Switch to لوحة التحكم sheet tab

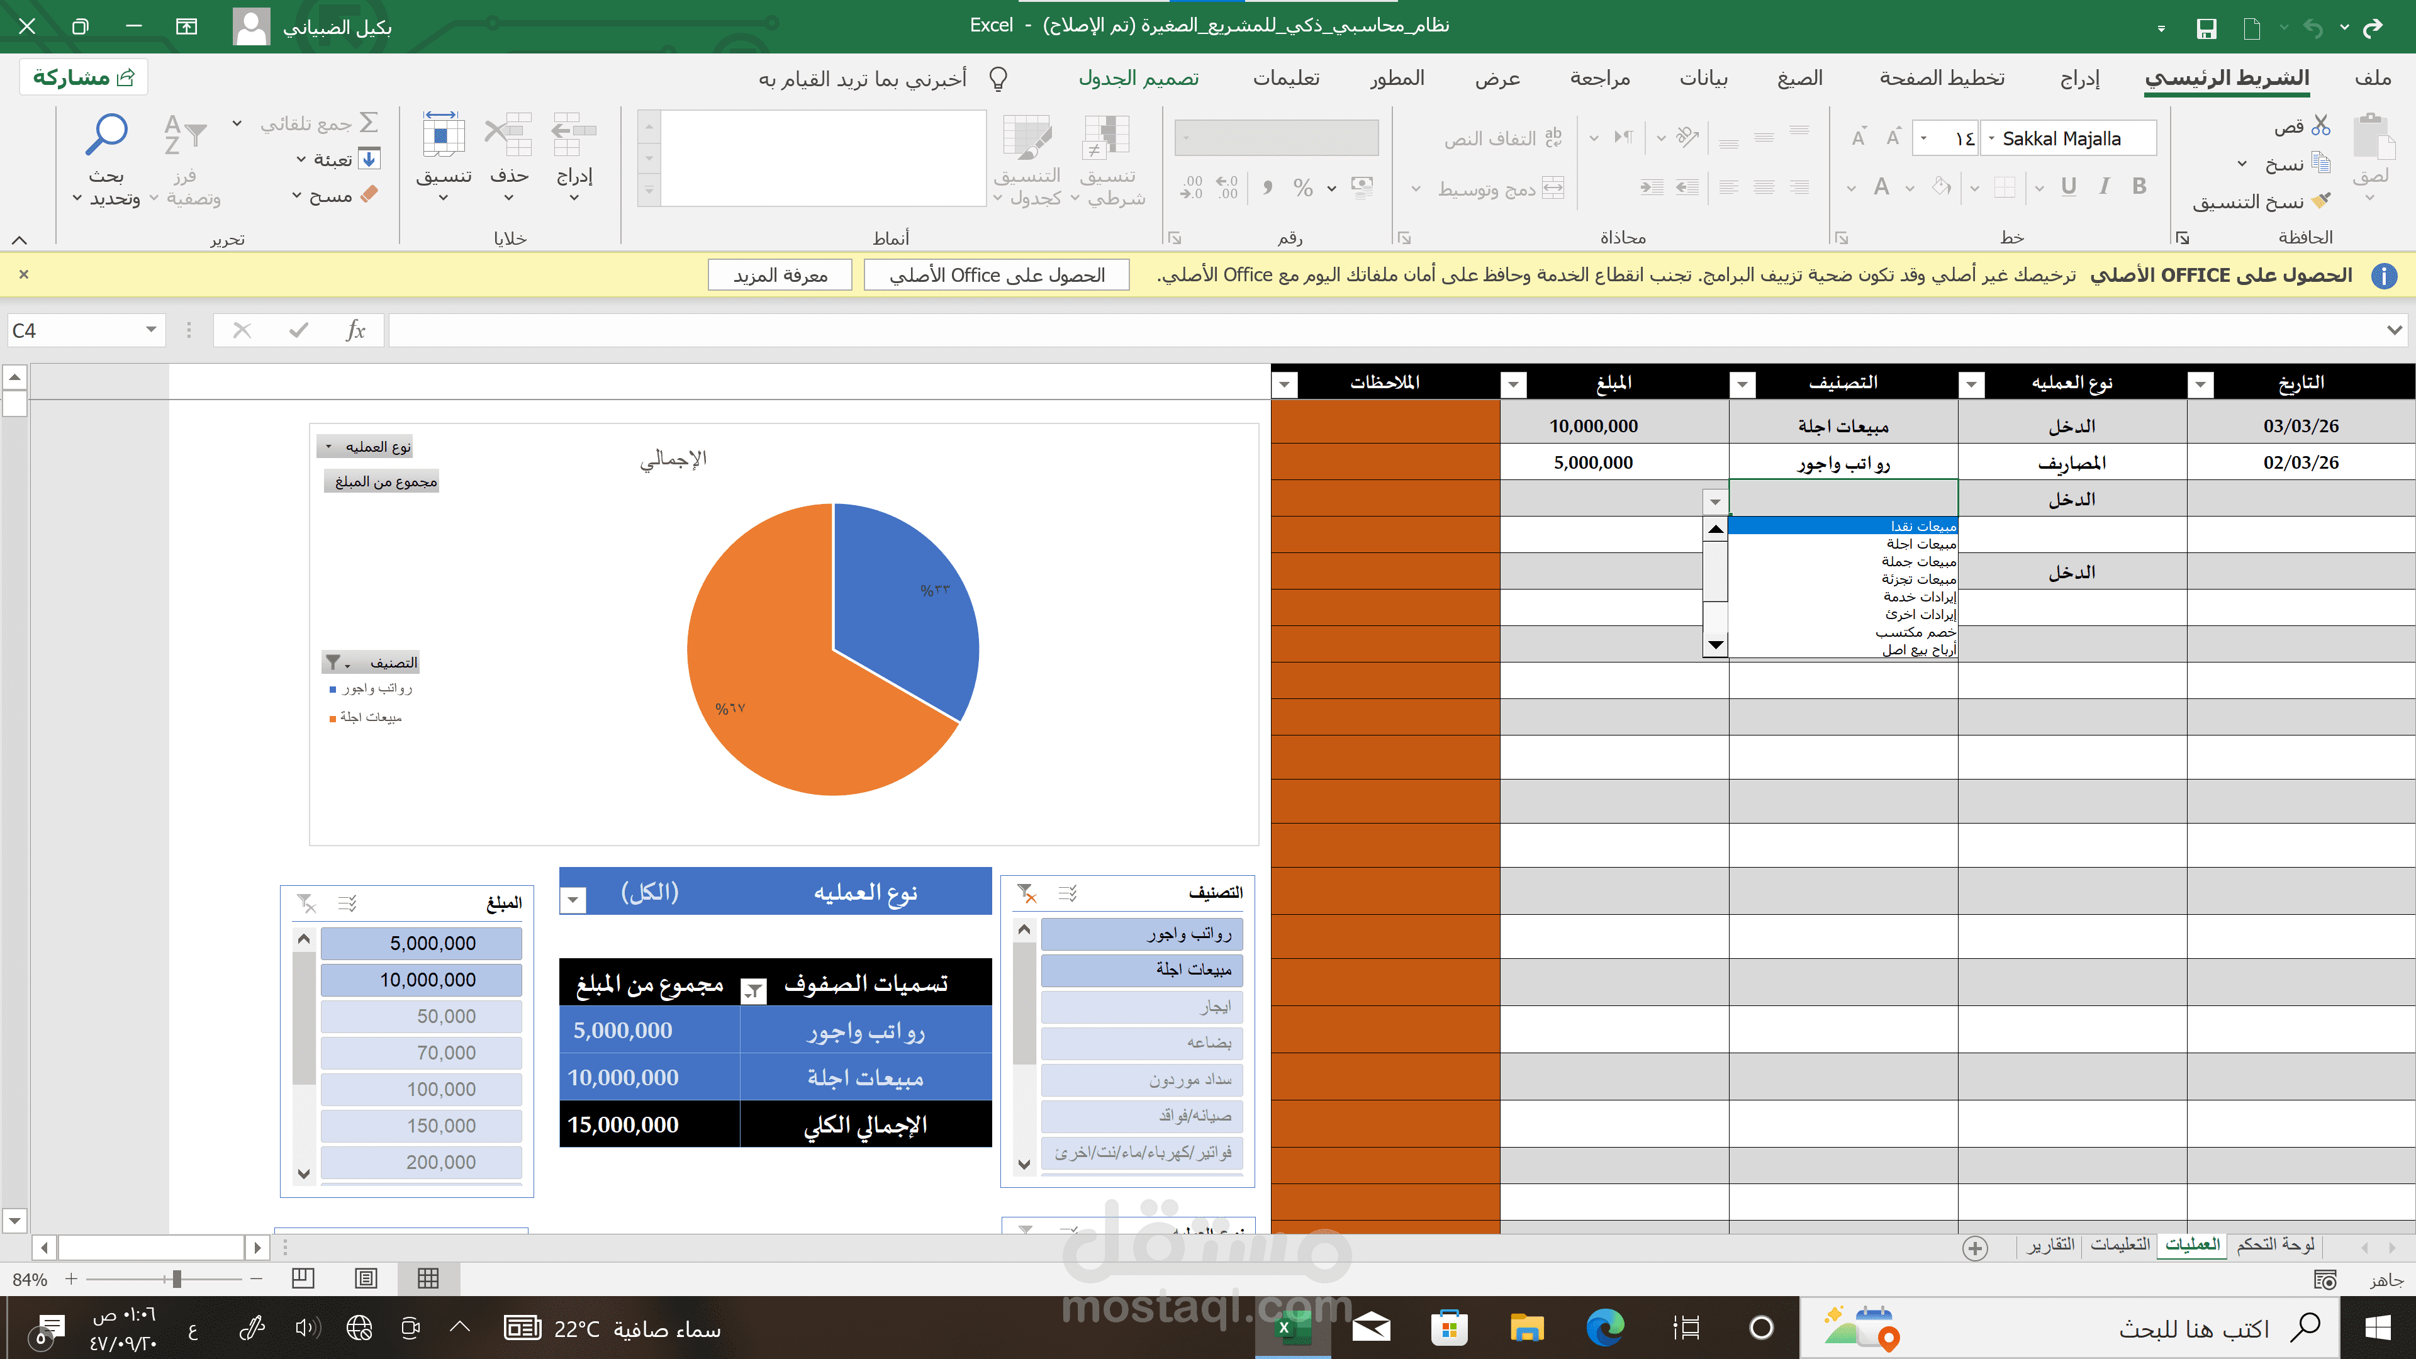pyautogui.click(x=2274, y=1244)
